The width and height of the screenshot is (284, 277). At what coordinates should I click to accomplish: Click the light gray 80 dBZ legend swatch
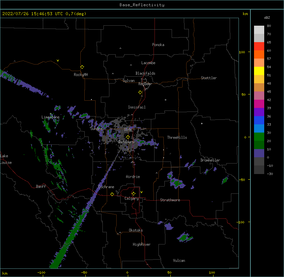259,30
